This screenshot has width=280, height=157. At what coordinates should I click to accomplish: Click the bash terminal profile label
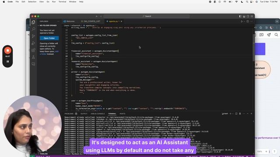tap(225, 113)
